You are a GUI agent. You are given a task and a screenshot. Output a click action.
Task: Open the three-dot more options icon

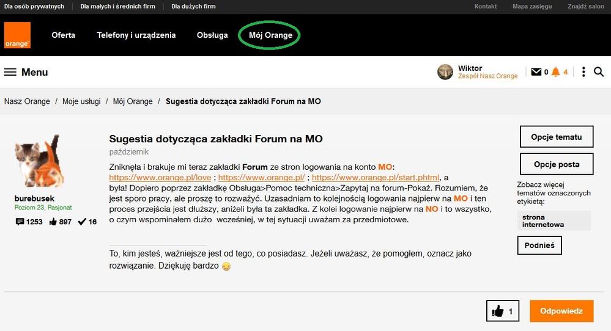tap(583, 71)
